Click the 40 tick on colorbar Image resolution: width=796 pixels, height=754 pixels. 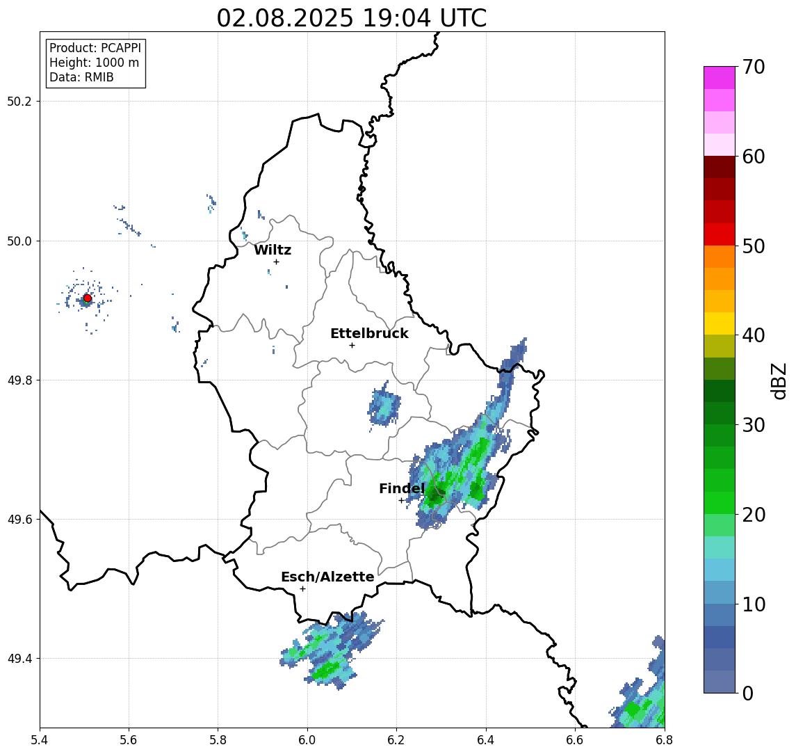point(754,335)
